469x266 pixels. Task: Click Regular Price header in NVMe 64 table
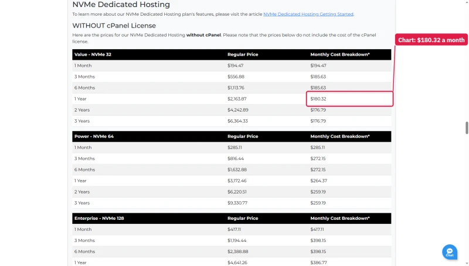click(x=243, y=136)
